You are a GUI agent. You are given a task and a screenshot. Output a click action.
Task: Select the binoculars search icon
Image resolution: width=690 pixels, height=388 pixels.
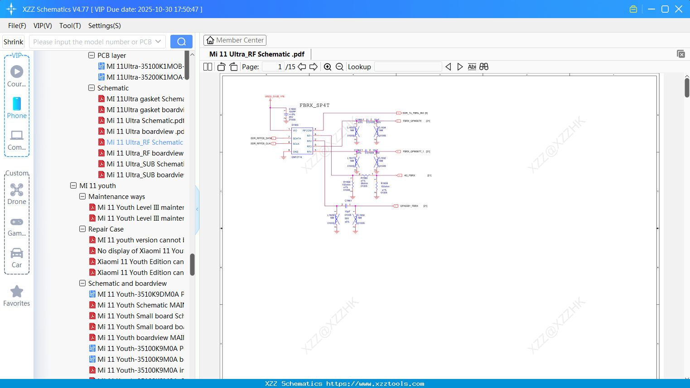[x=483, y=66]
